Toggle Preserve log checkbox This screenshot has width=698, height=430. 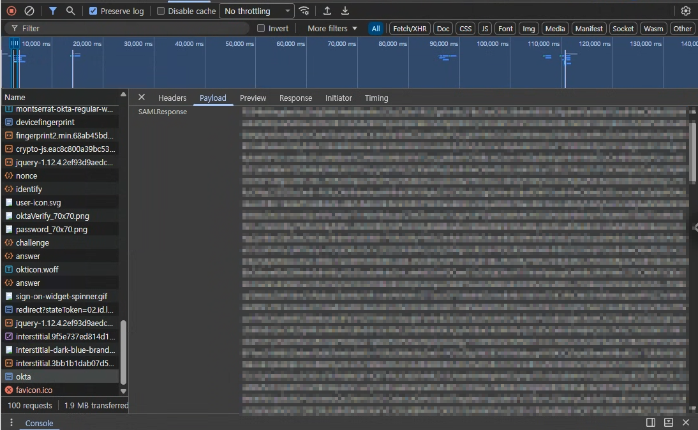tap(93, 11)
